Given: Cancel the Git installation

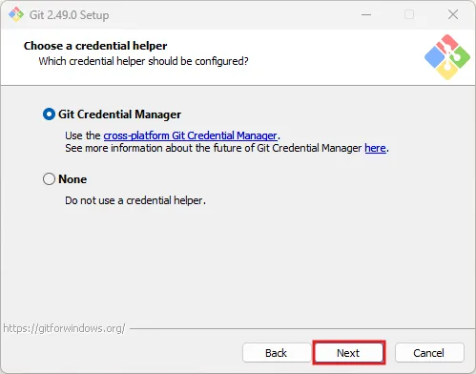Looking at the screenshot, I should click(429, 353).
